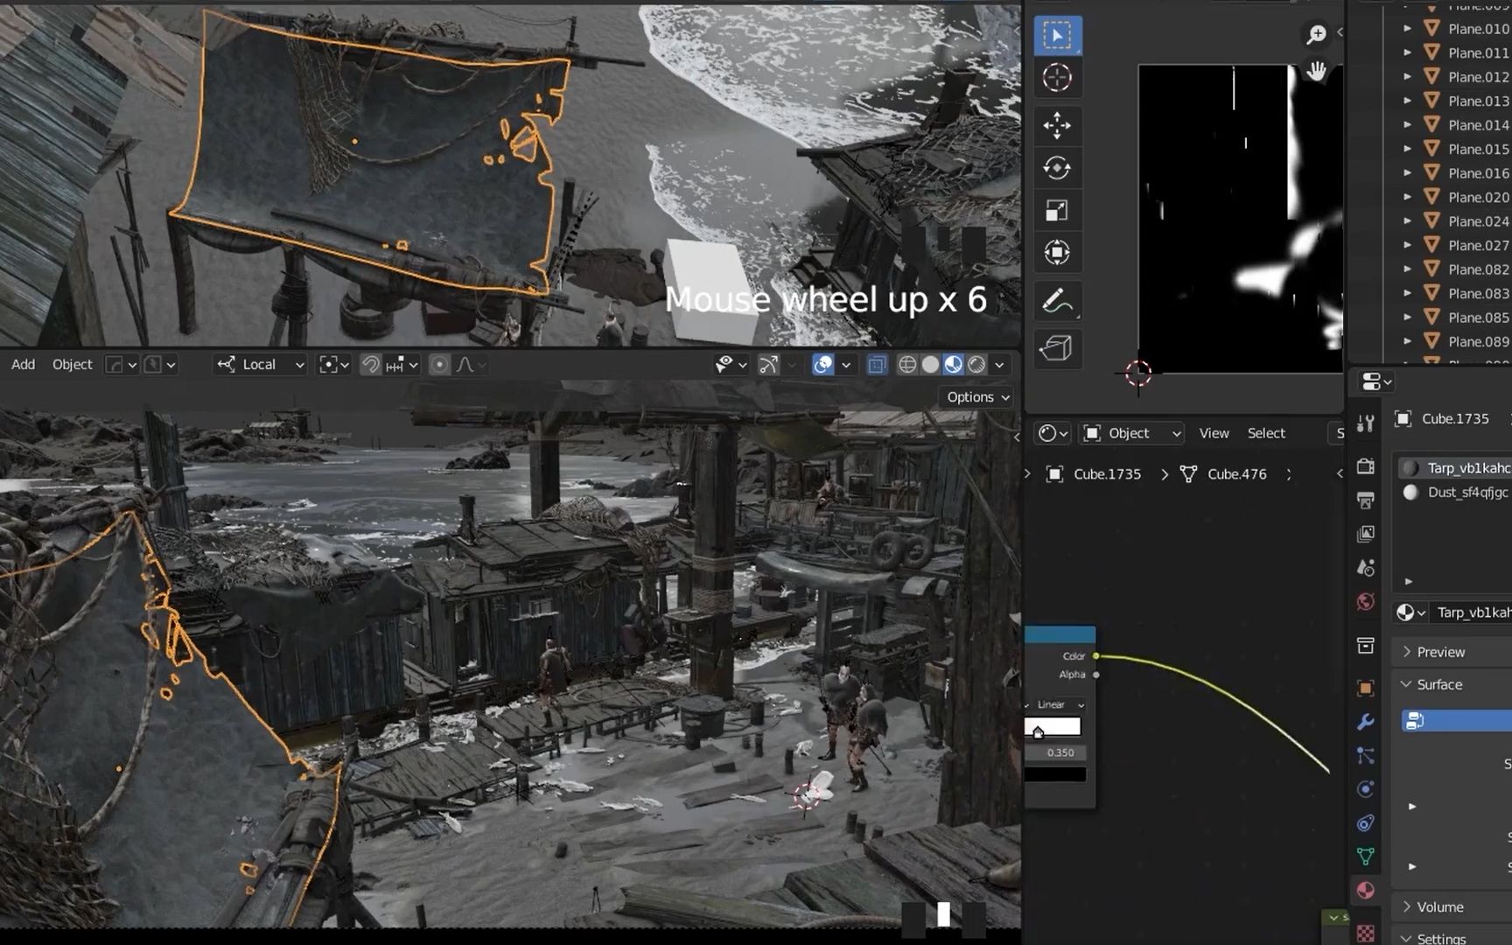Toggle viewport gizmos button
1512x945 pixels.
tap(768, 364)
